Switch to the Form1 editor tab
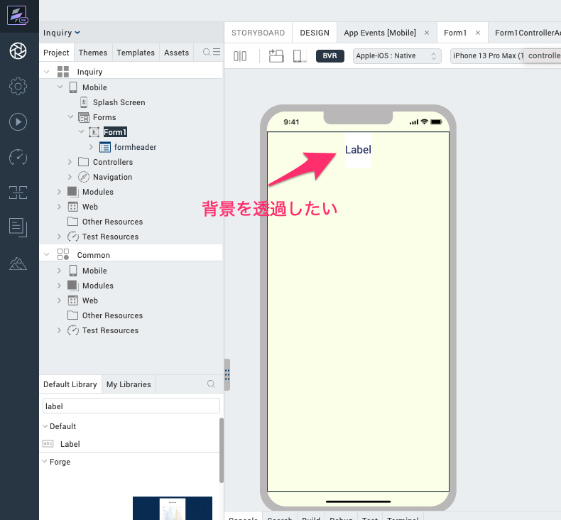 pyautogui.click(x=455, y=33)
